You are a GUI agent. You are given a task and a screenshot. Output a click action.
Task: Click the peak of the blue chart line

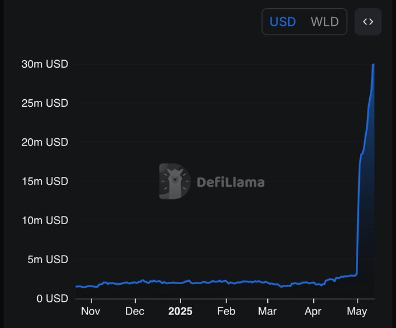pyautogui.click(x=373, y=65)
